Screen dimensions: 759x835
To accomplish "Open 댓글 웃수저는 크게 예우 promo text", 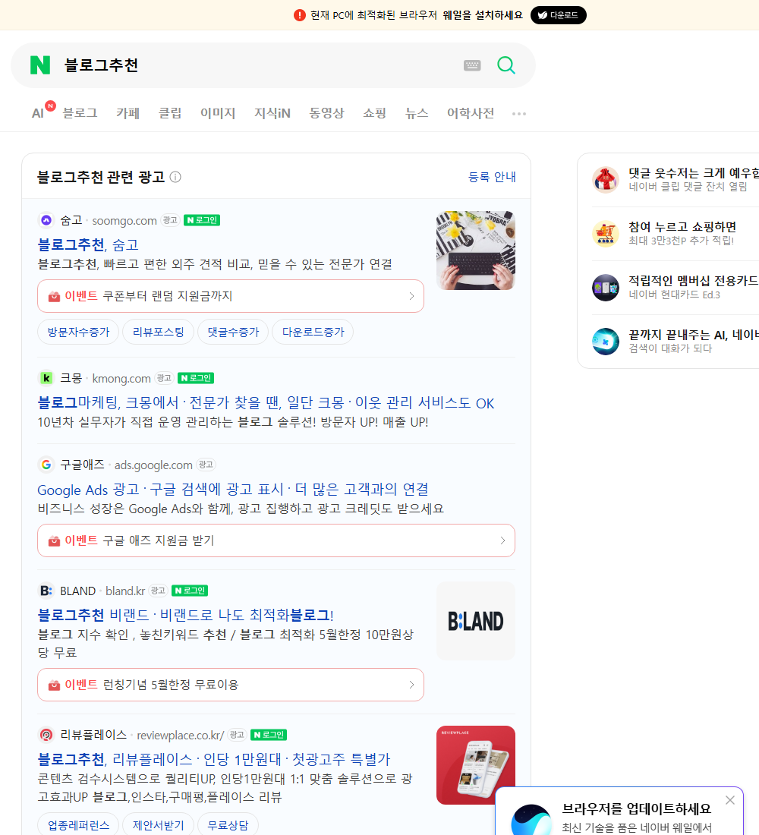I will point(694,173).
